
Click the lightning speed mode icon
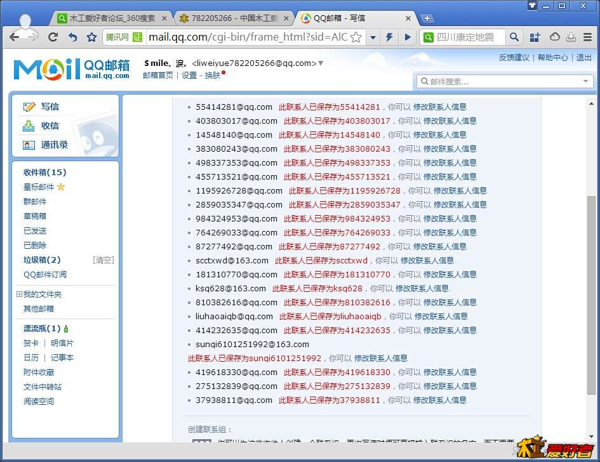click(389, 37)
